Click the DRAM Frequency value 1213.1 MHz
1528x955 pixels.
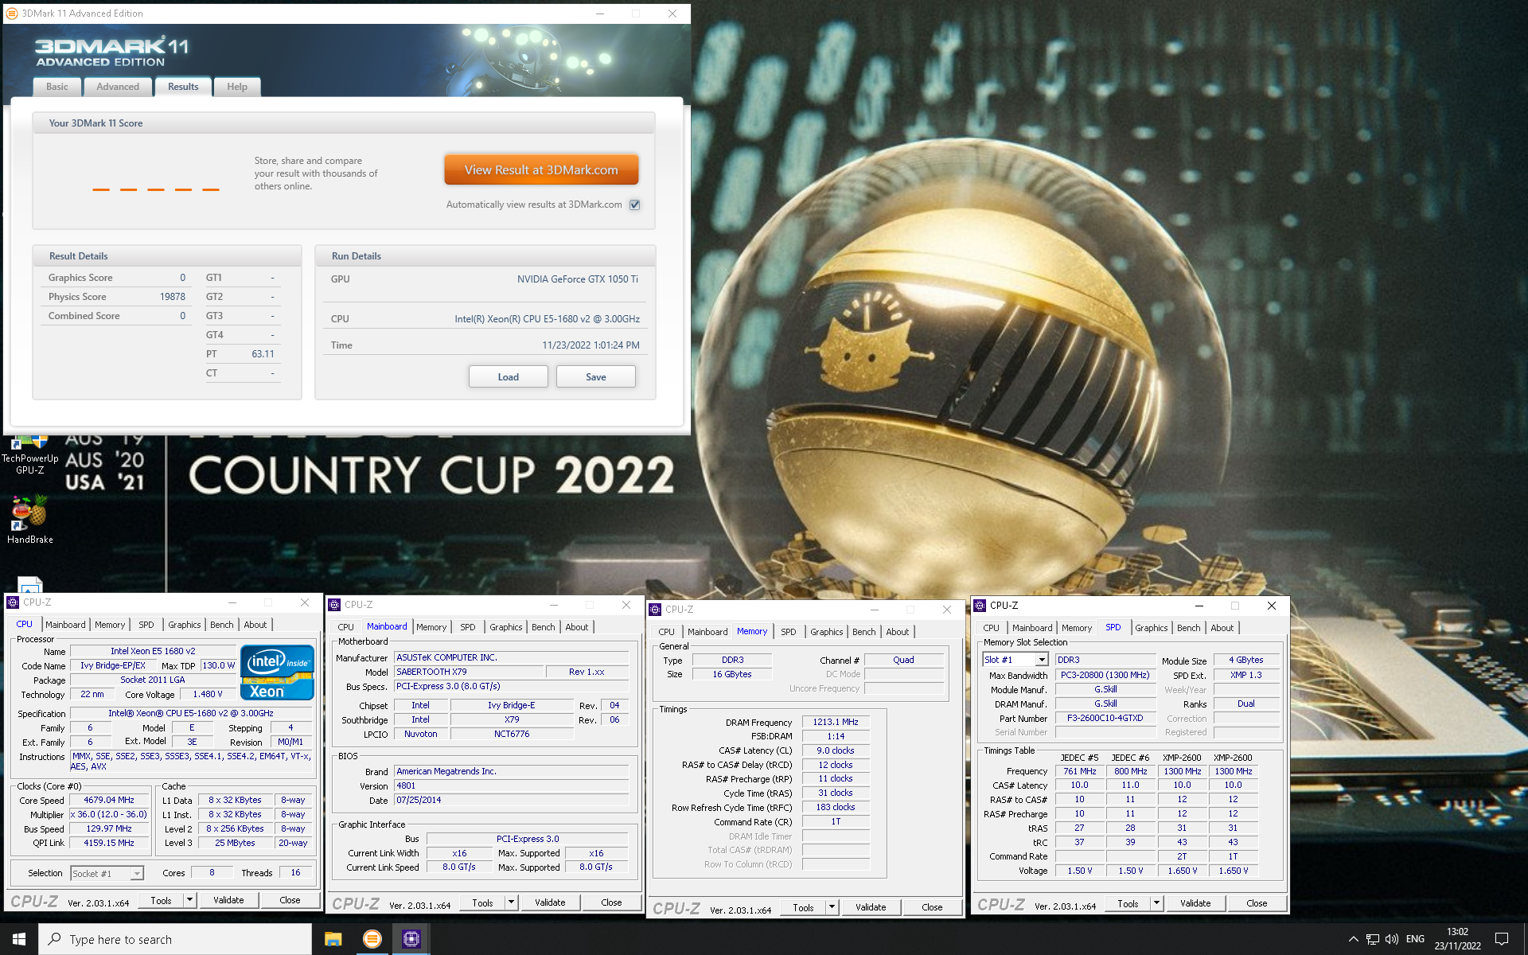tap(836, 722)
